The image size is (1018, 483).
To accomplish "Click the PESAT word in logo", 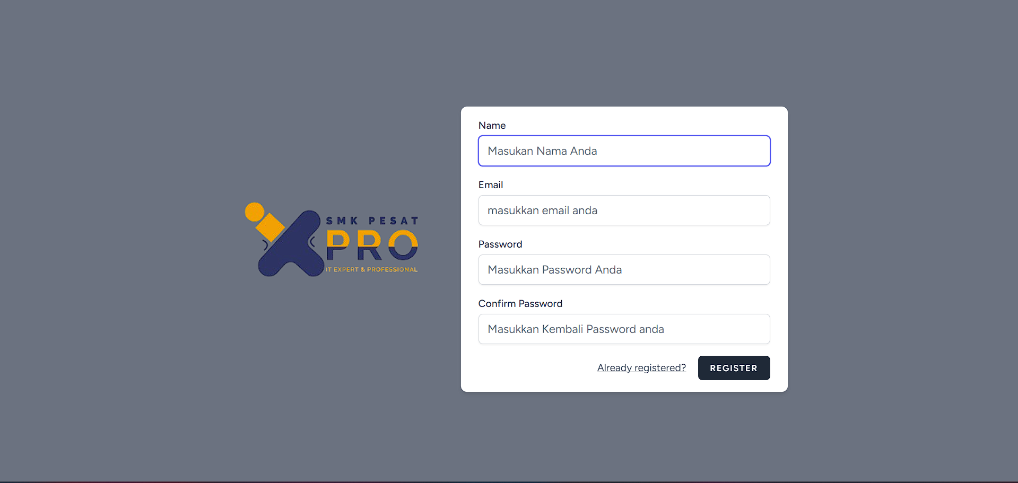I will point(394,221).
